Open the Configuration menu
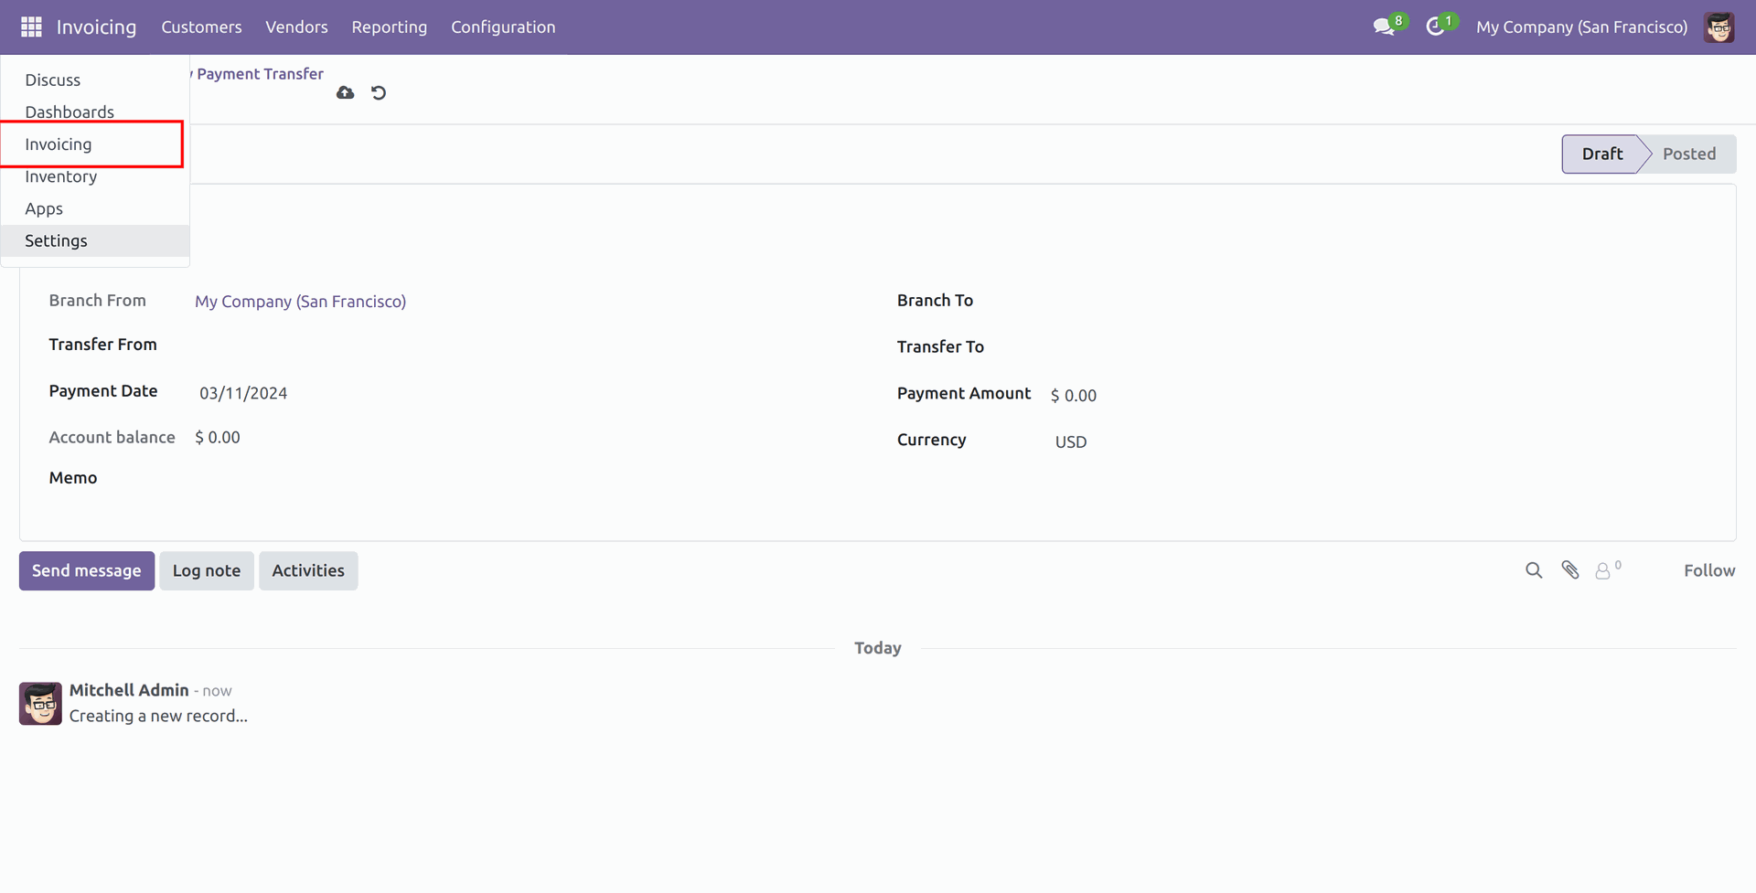The width and height of the screenshot is (1756, 893). [503, 27]
